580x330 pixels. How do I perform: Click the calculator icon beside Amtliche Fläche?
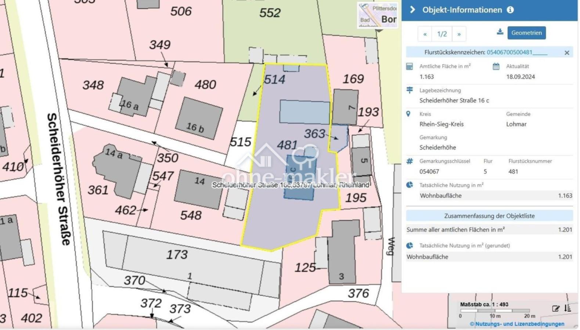(410, 66)
